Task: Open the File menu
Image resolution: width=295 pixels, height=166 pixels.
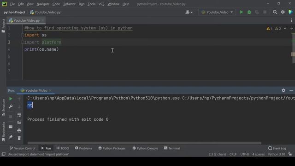Action: [x=12, y=4]
